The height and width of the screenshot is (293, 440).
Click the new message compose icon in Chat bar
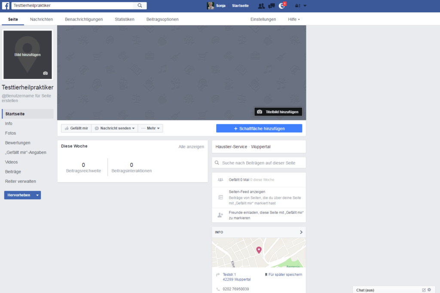click(x=424, y=290)
